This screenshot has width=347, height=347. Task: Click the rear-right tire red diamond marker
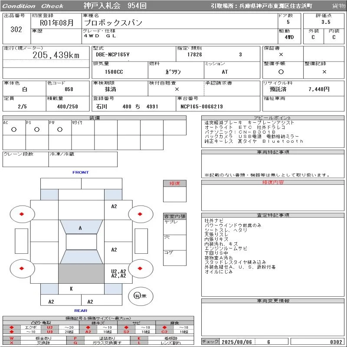point(140,268)
